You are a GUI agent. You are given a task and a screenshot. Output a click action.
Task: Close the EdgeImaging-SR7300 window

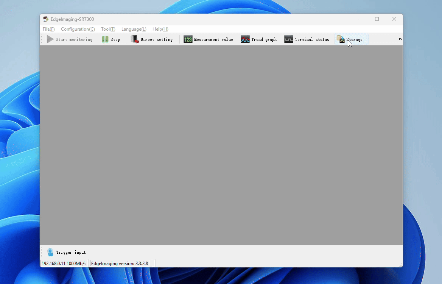(394, 19)
